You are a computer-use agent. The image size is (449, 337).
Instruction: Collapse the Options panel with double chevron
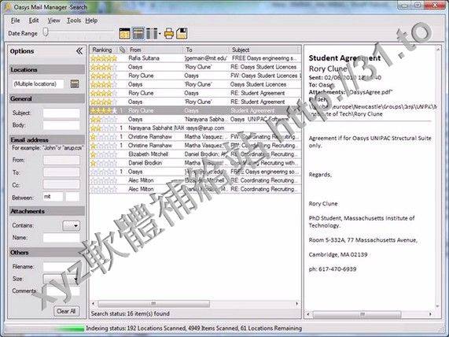[x=79, y=51]
